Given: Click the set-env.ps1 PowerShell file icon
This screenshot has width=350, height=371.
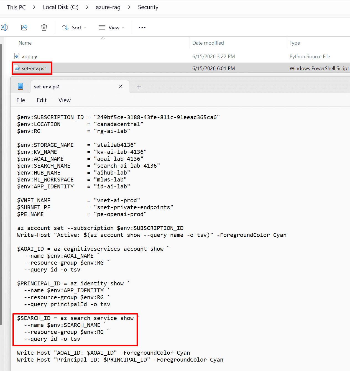Looking at the screenshot, I should 17,68.
